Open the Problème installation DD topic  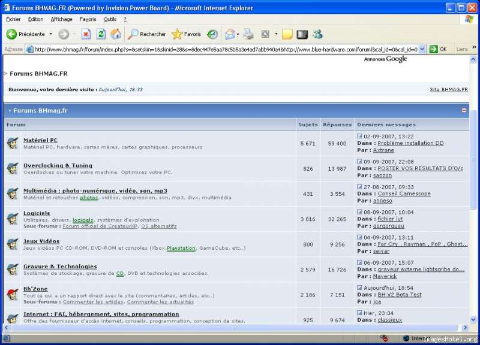(x=410, y=143)
